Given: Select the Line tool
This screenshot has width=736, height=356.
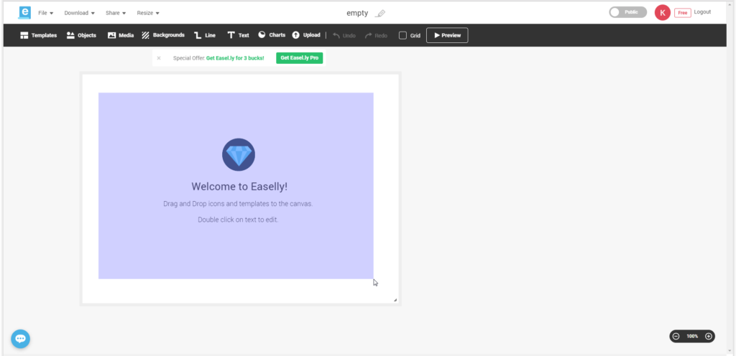Looking at the screenshot, I should [x=205, y=35].
